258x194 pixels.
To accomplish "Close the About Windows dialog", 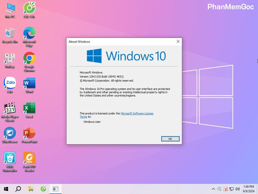I will [x=178, y=42].
